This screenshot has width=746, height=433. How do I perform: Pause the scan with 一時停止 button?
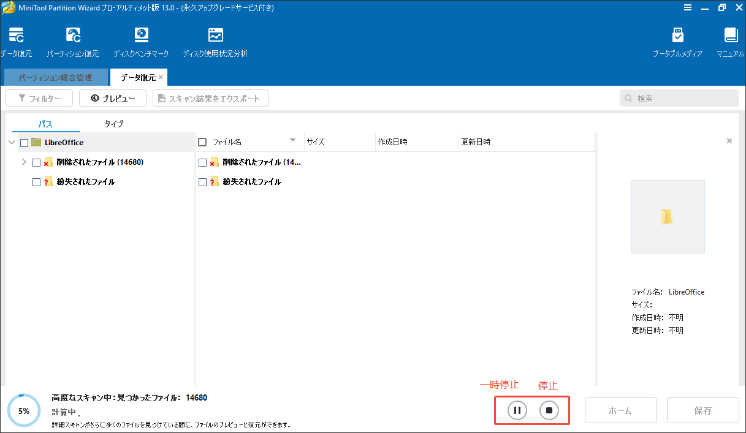click(x=517, y=410)
